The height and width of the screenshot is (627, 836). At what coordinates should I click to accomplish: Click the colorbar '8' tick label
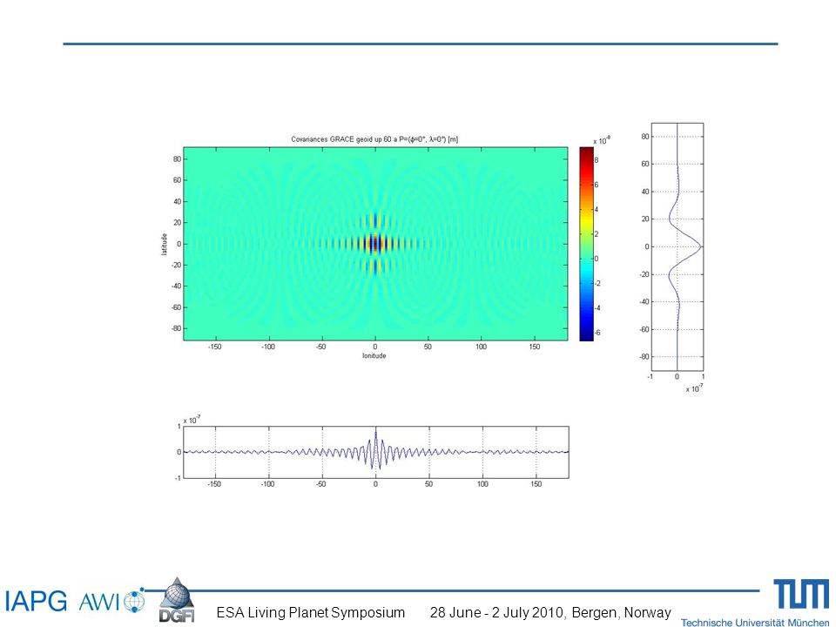(x=597, y=160)
